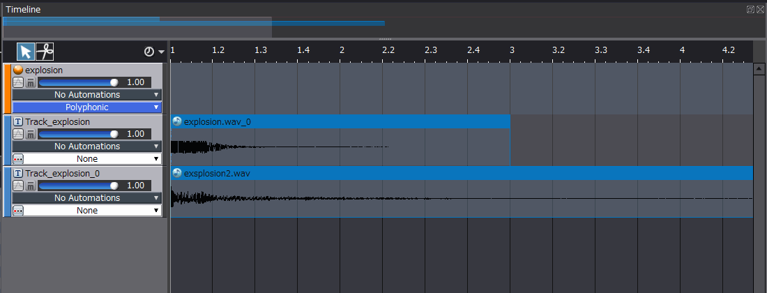Click automation curve icon on Track_explosion_0
Screen dimensions: 767x293
tap(18, 186)
